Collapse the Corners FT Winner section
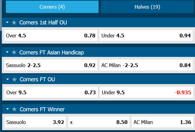This screenshot has width=195, height=132. [x=7, y=109]
